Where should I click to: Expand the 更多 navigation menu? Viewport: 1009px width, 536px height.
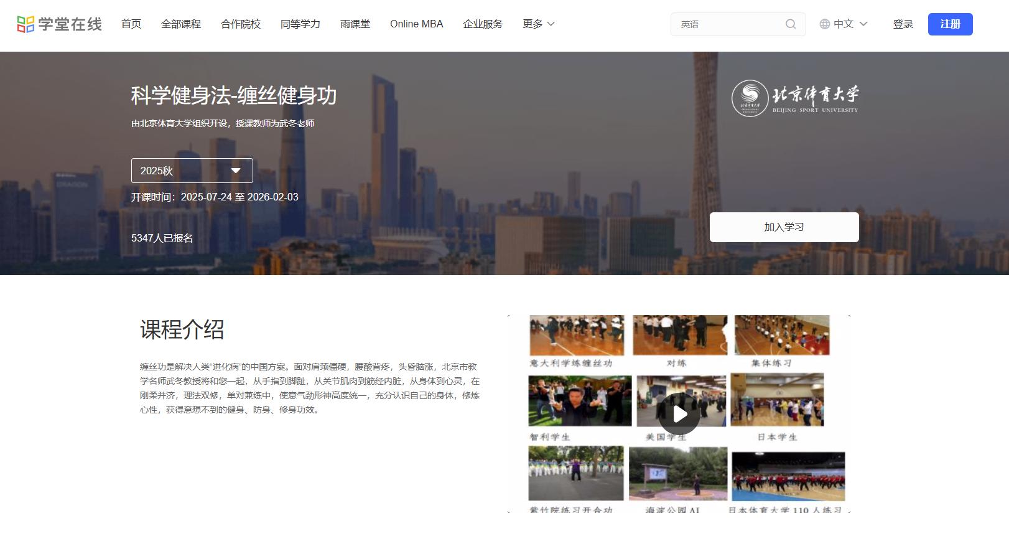click(x=538, y=24)
